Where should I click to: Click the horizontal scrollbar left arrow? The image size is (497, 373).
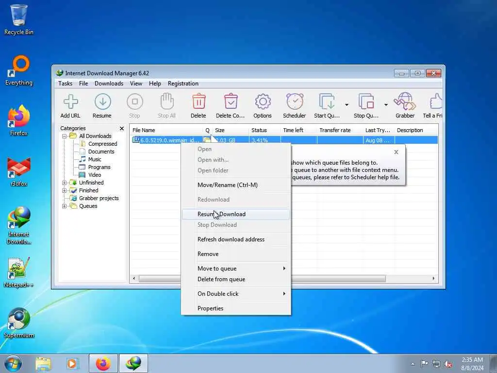134,279
